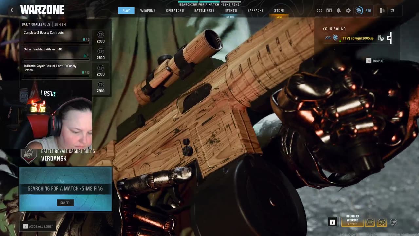
Task: Click the XP badge for Bounty Contracts challenge
Action: click(x=100, y=35)
